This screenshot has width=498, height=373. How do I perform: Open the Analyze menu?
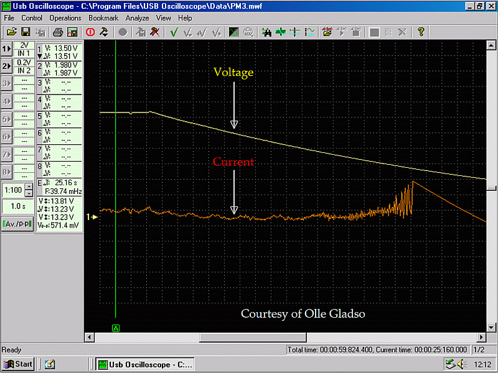(x=137, y=18)
